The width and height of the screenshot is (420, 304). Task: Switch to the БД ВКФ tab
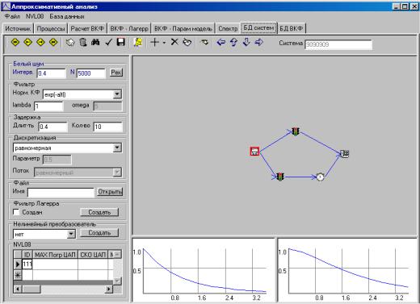(x=291, y=28)
